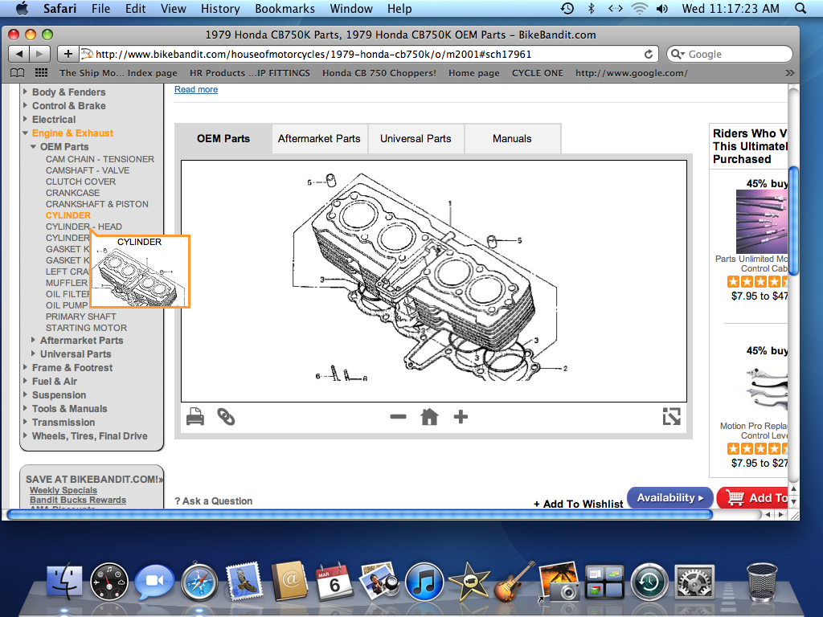Print the cylinder diagram using printer icon
This screenshot has width=823, height=617.
[x=195, y=417]
